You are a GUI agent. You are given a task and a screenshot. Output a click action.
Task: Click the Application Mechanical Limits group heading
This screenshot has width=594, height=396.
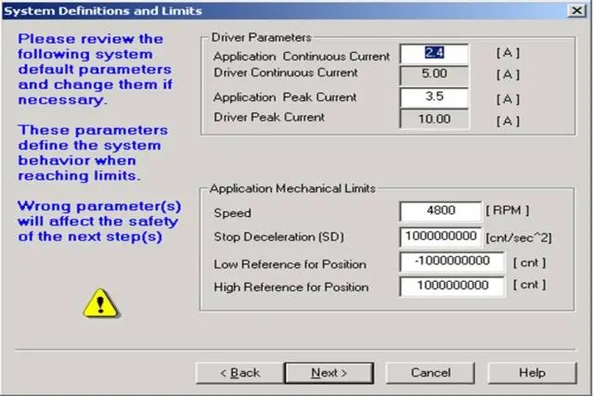[292, 187]
